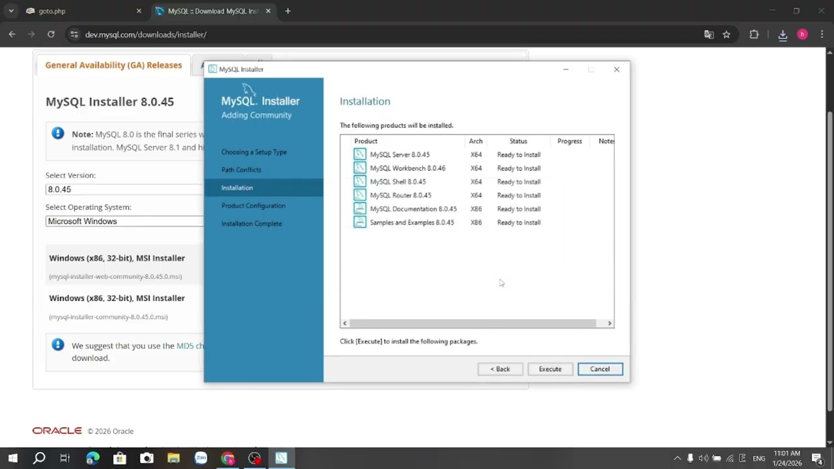Click the scroll-left arrow in product list
The height and width of the screenshot is (469, 834).
(344, 323)
